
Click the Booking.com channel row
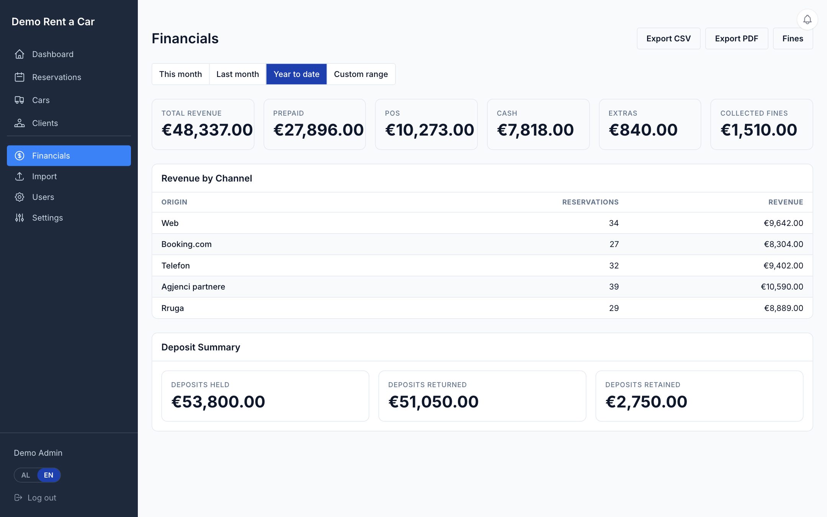click(x=482, y=244)
